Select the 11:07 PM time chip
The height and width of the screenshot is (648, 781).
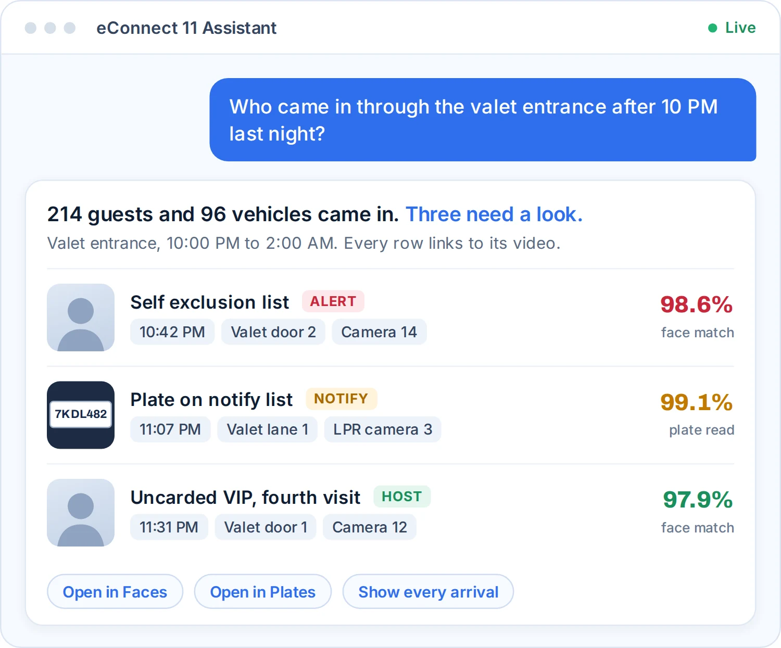[x=170, y=429]
